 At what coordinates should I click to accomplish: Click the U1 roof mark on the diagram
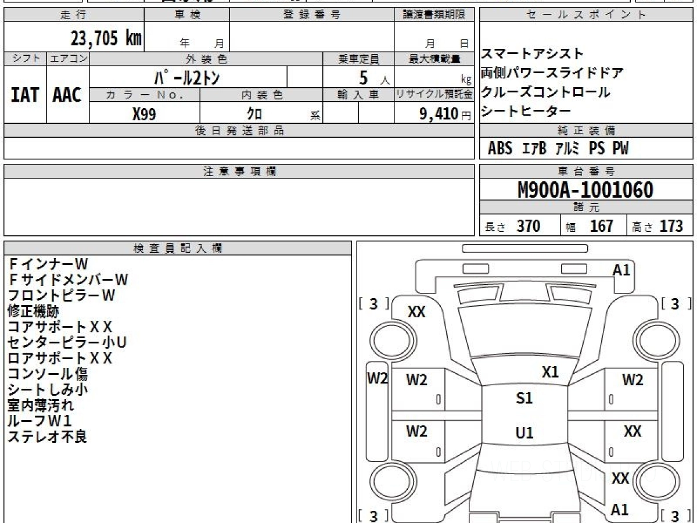pyautogui.click(x=524, y=434)
